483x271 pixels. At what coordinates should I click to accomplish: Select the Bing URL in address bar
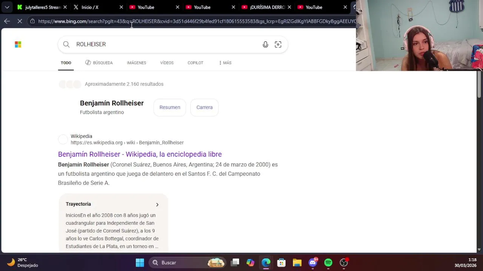pos(197,21)
